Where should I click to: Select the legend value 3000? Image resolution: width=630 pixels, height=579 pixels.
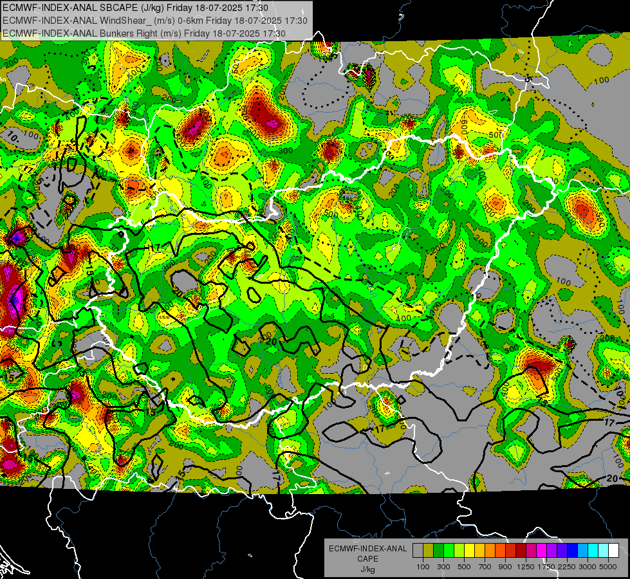(588, 567)
